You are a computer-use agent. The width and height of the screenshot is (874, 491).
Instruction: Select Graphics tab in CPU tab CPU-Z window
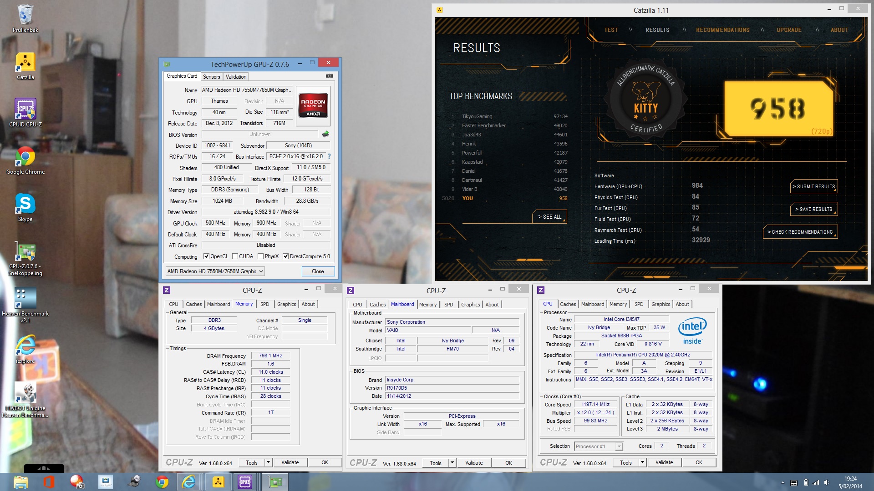pos(661,304)
